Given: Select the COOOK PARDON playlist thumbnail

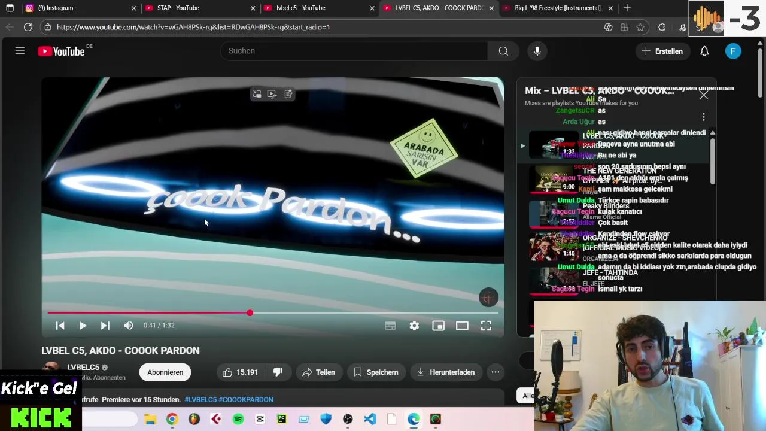Looking at the screenshot, I should (554, 145).
